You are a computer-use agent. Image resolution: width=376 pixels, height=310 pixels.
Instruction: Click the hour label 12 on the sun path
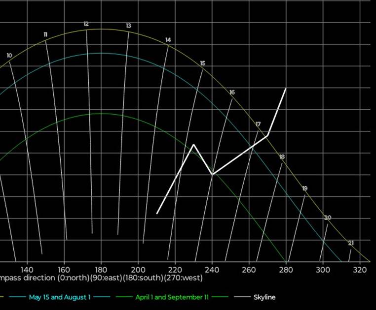[86, 24]
